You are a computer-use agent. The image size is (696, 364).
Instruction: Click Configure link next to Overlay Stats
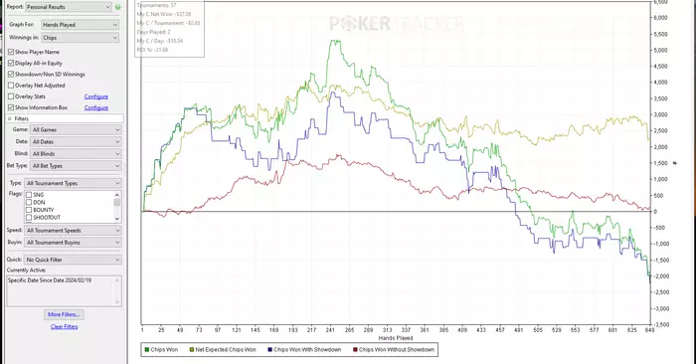(96, 96)
